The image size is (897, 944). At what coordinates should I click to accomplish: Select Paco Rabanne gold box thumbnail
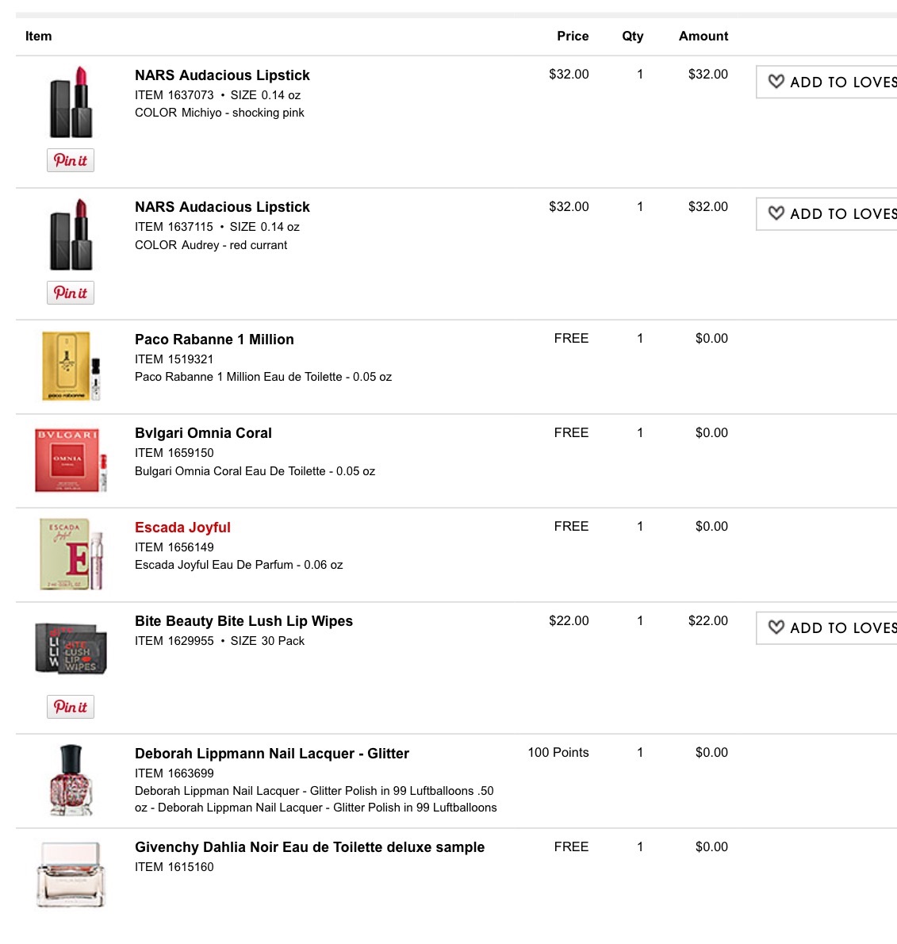pyautogui.click(x=71, y=366)
